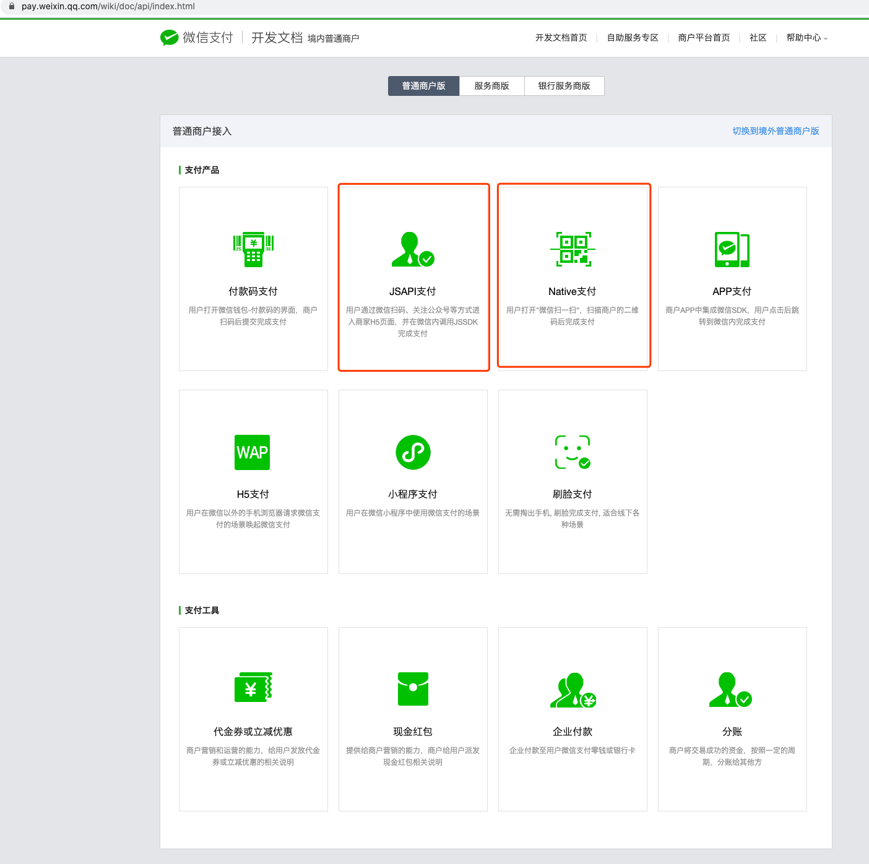Click the 支付工具 section heading
The image size is (869, 864).
point(202,610)
